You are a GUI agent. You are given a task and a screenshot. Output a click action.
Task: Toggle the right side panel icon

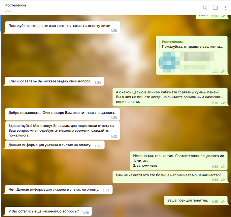(x=215, y=8)
